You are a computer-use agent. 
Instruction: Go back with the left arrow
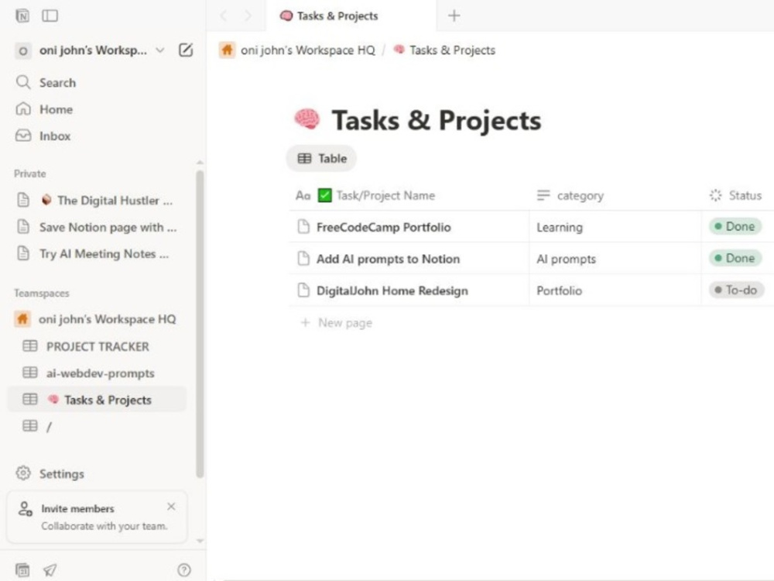(224, 15)
